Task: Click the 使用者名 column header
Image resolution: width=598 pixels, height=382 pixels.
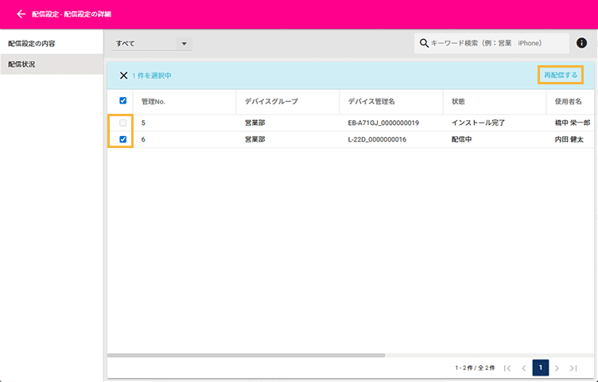Action: click(569, 102)
